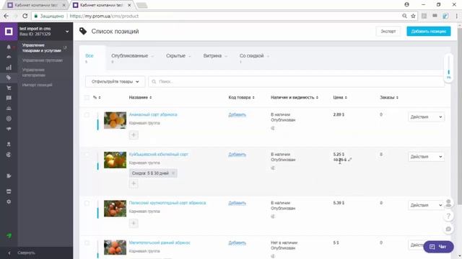Remove the Скидка discount tag with its x
The image size is (462, 259).
click(x=173, y=173)
